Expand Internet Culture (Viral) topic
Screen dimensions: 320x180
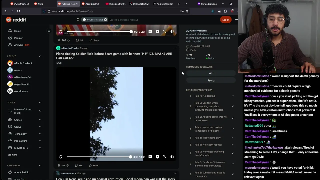pyautogui.click(x=40, y=111)
